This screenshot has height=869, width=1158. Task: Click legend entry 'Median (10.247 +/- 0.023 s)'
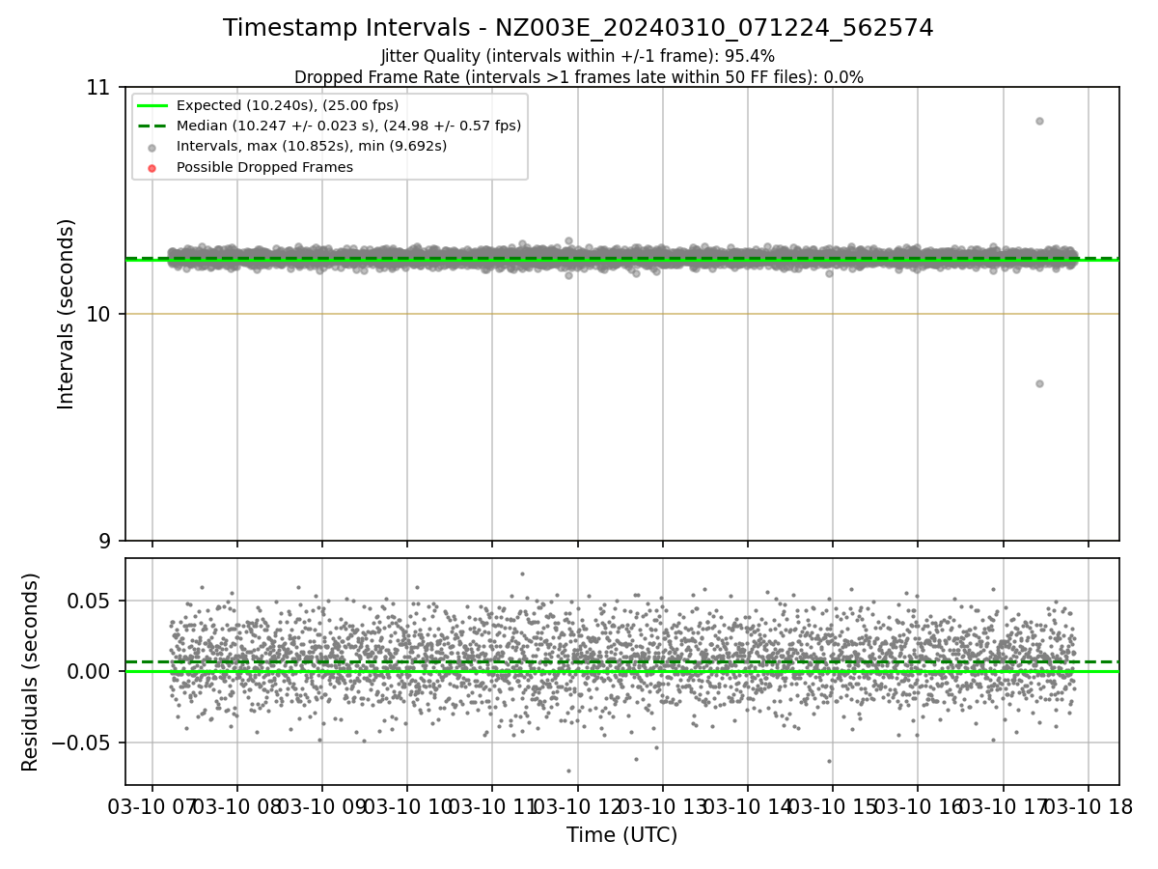coord(348,126)
